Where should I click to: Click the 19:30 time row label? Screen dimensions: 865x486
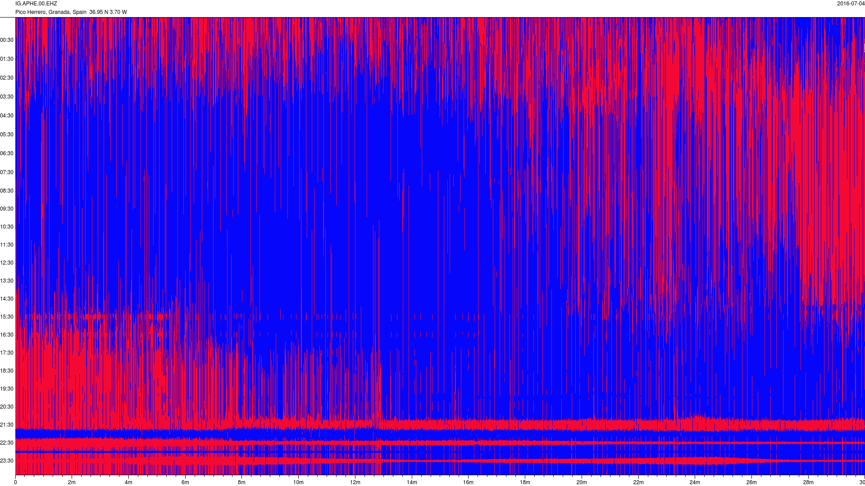click(7, 389)
